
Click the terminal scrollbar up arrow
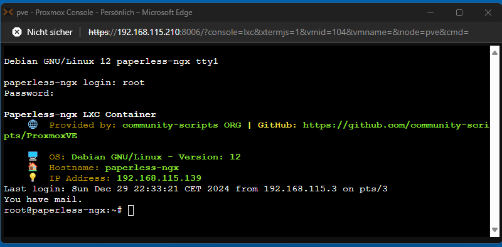494,53
